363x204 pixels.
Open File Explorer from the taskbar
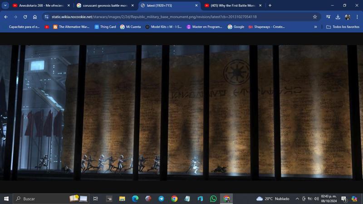click(x=122, y=199)
